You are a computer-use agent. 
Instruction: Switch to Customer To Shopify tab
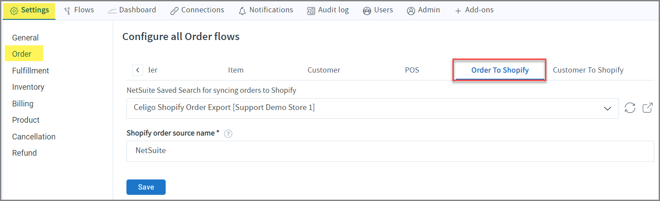[588, 70]
